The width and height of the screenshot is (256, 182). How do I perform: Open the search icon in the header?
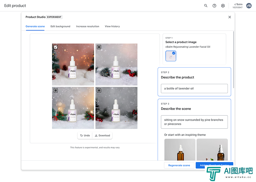(206, 6)
